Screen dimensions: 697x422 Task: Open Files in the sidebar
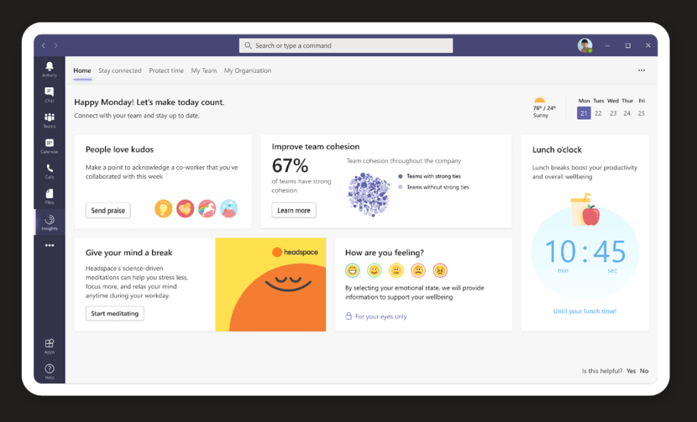pyautogui.click(x=49, y=196)
